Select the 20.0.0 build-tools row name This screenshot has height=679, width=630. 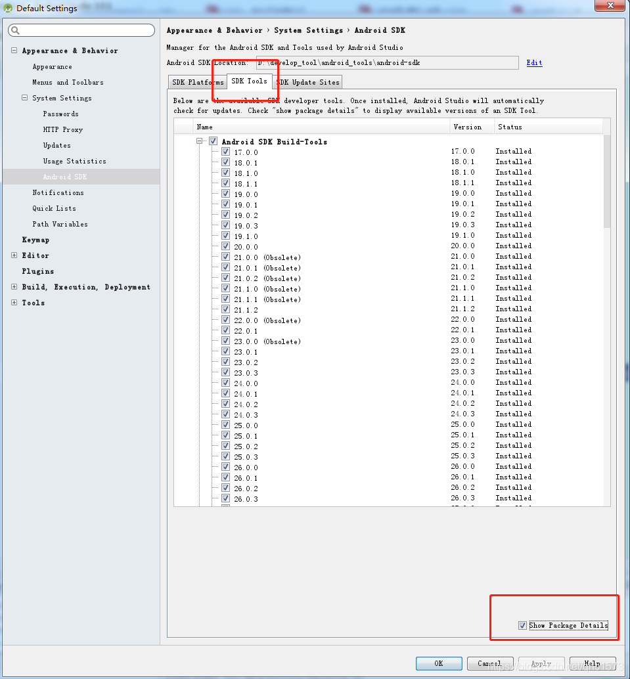coord(246,247)
